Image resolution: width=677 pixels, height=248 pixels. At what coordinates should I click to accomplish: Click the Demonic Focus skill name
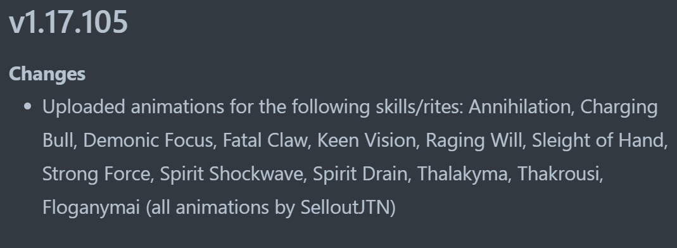click(x=149, y=140)
